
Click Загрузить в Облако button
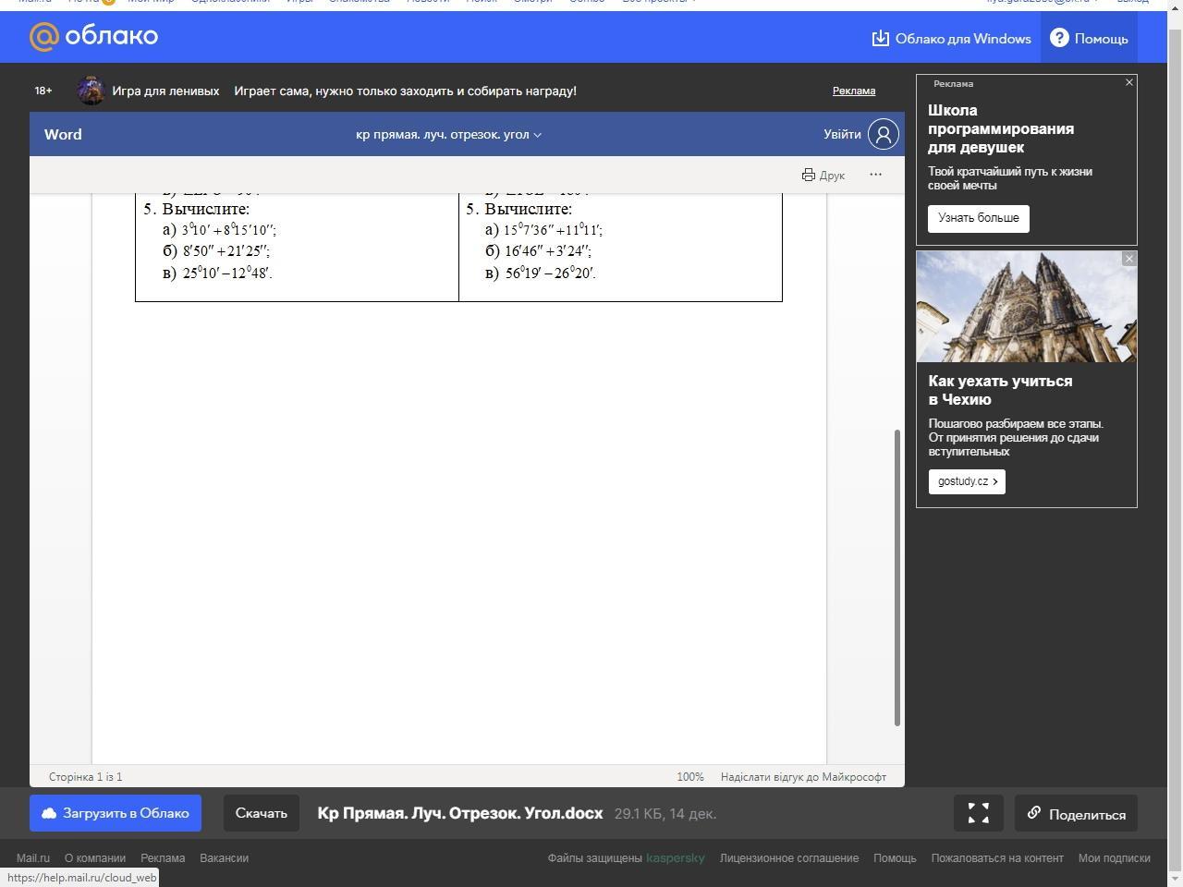(116, 813)
